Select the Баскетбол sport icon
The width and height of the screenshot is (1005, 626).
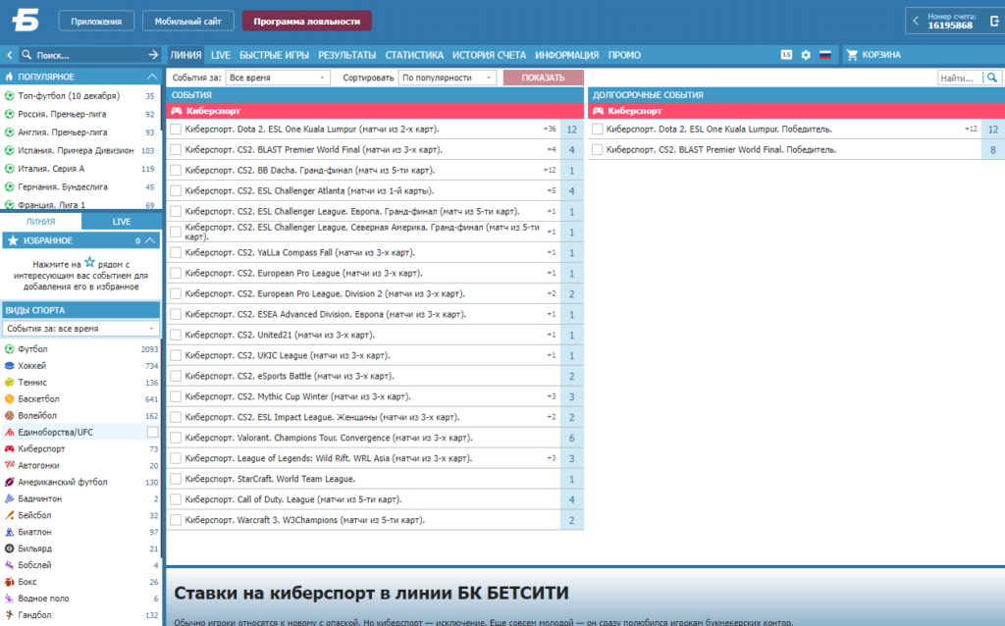10,399
